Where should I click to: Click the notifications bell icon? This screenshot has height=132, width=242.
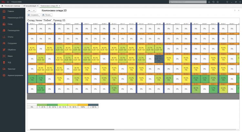pyautogui.click(x=209, y=2)
